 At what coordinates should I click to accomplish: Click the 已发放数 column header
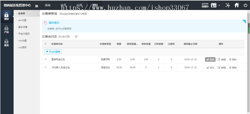159,44
